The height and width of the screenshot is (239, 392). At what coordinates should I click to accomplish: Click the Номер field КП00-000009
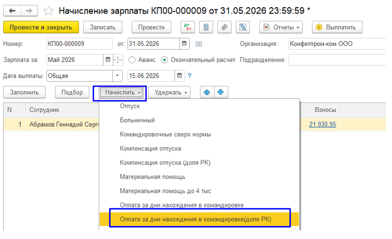[80, 44]
